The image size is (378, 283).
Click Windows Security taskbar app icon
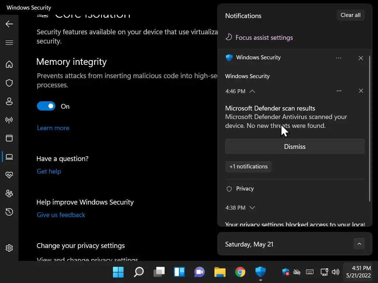(x=261, y=272)
